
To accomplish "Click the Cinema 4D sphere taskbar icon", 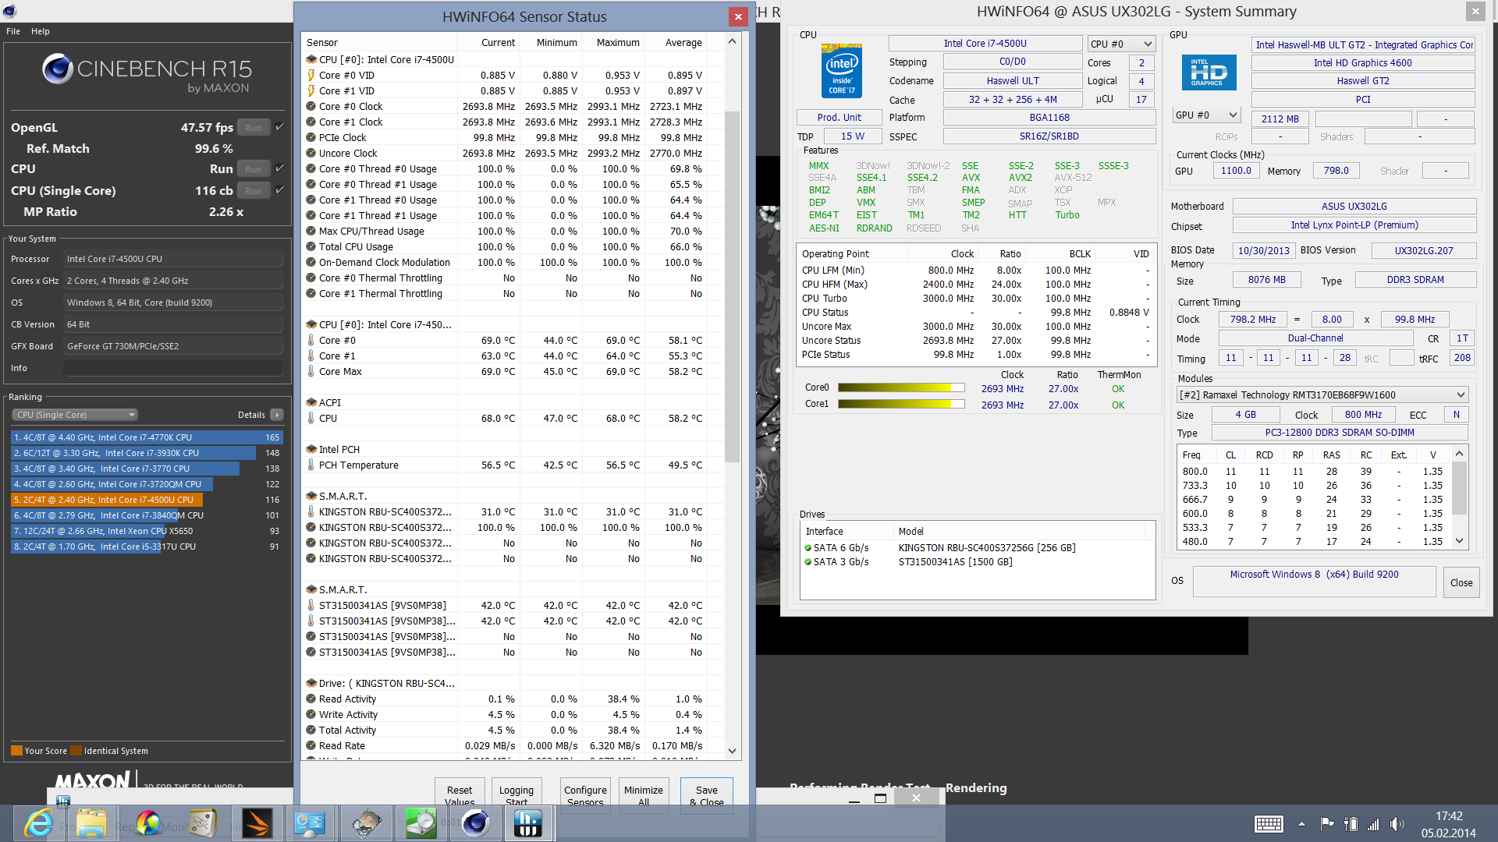I will point(475,823).
